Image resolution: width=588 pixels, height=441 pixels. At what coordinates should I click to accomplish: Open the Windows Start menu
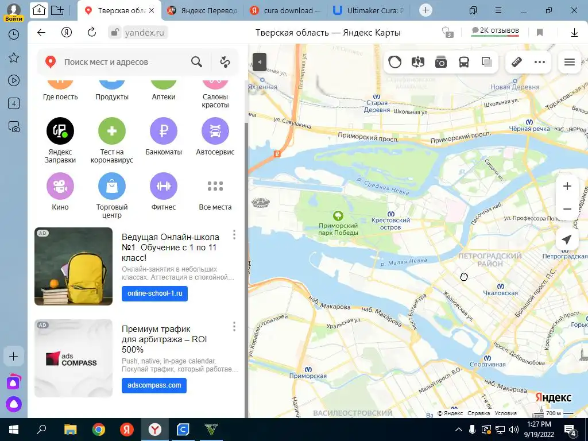tap(14, 430)
